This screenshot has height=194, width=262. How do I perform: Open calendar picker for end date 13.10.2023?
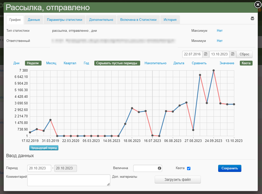233,54
